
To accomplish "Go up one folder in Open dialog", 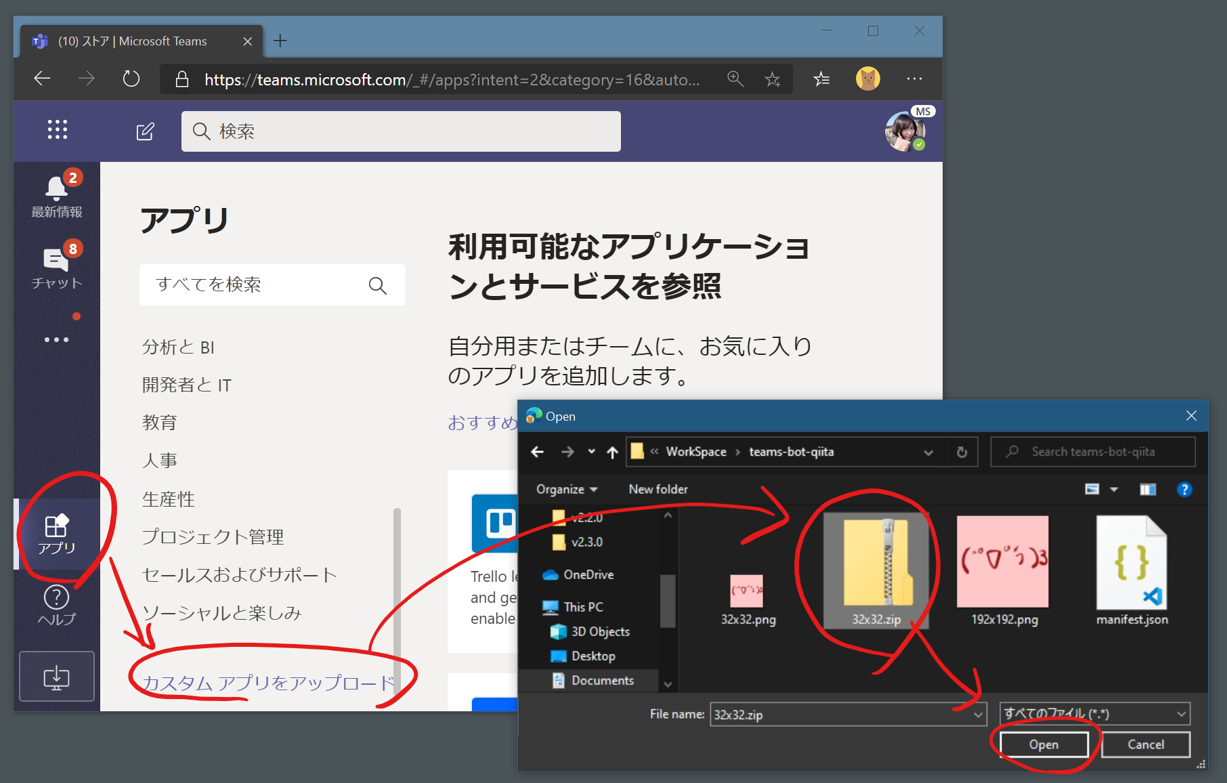I will (x=612, y=452).
